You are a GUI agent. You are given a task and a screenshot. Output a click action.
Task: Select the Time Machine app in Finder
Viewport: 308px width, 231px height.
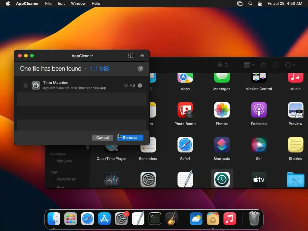[222, 179]
